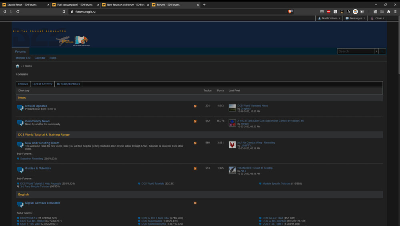This screenshot has width=400, height=226.
Task: Select the LATEST ACTIVITY tab
Action: 42,84
